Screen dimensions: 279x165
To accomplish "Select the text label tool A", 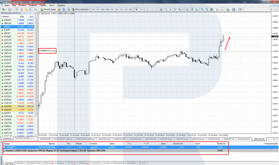I will pos(170,9).
